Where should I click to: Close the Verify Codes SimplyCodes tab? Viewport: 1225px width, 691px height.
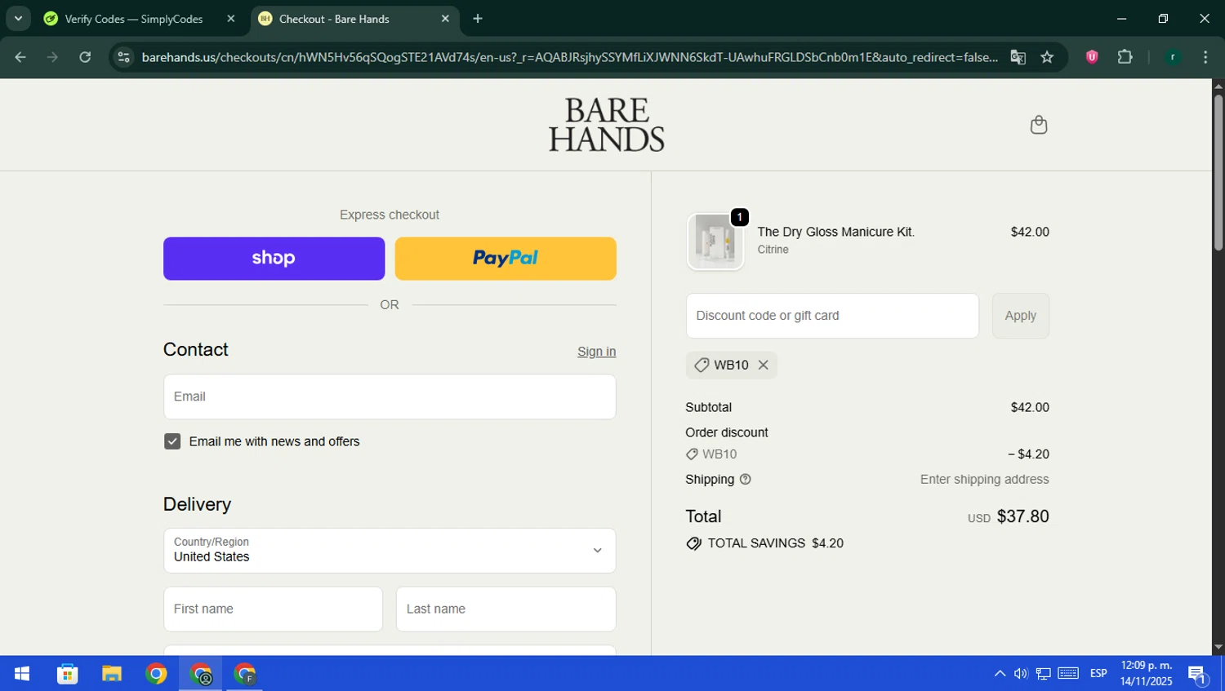231,19
